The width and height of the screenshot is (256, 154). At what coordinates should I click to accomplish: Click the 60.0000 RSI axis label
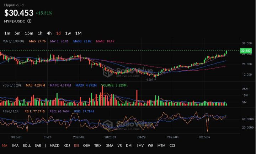[248, 119]
